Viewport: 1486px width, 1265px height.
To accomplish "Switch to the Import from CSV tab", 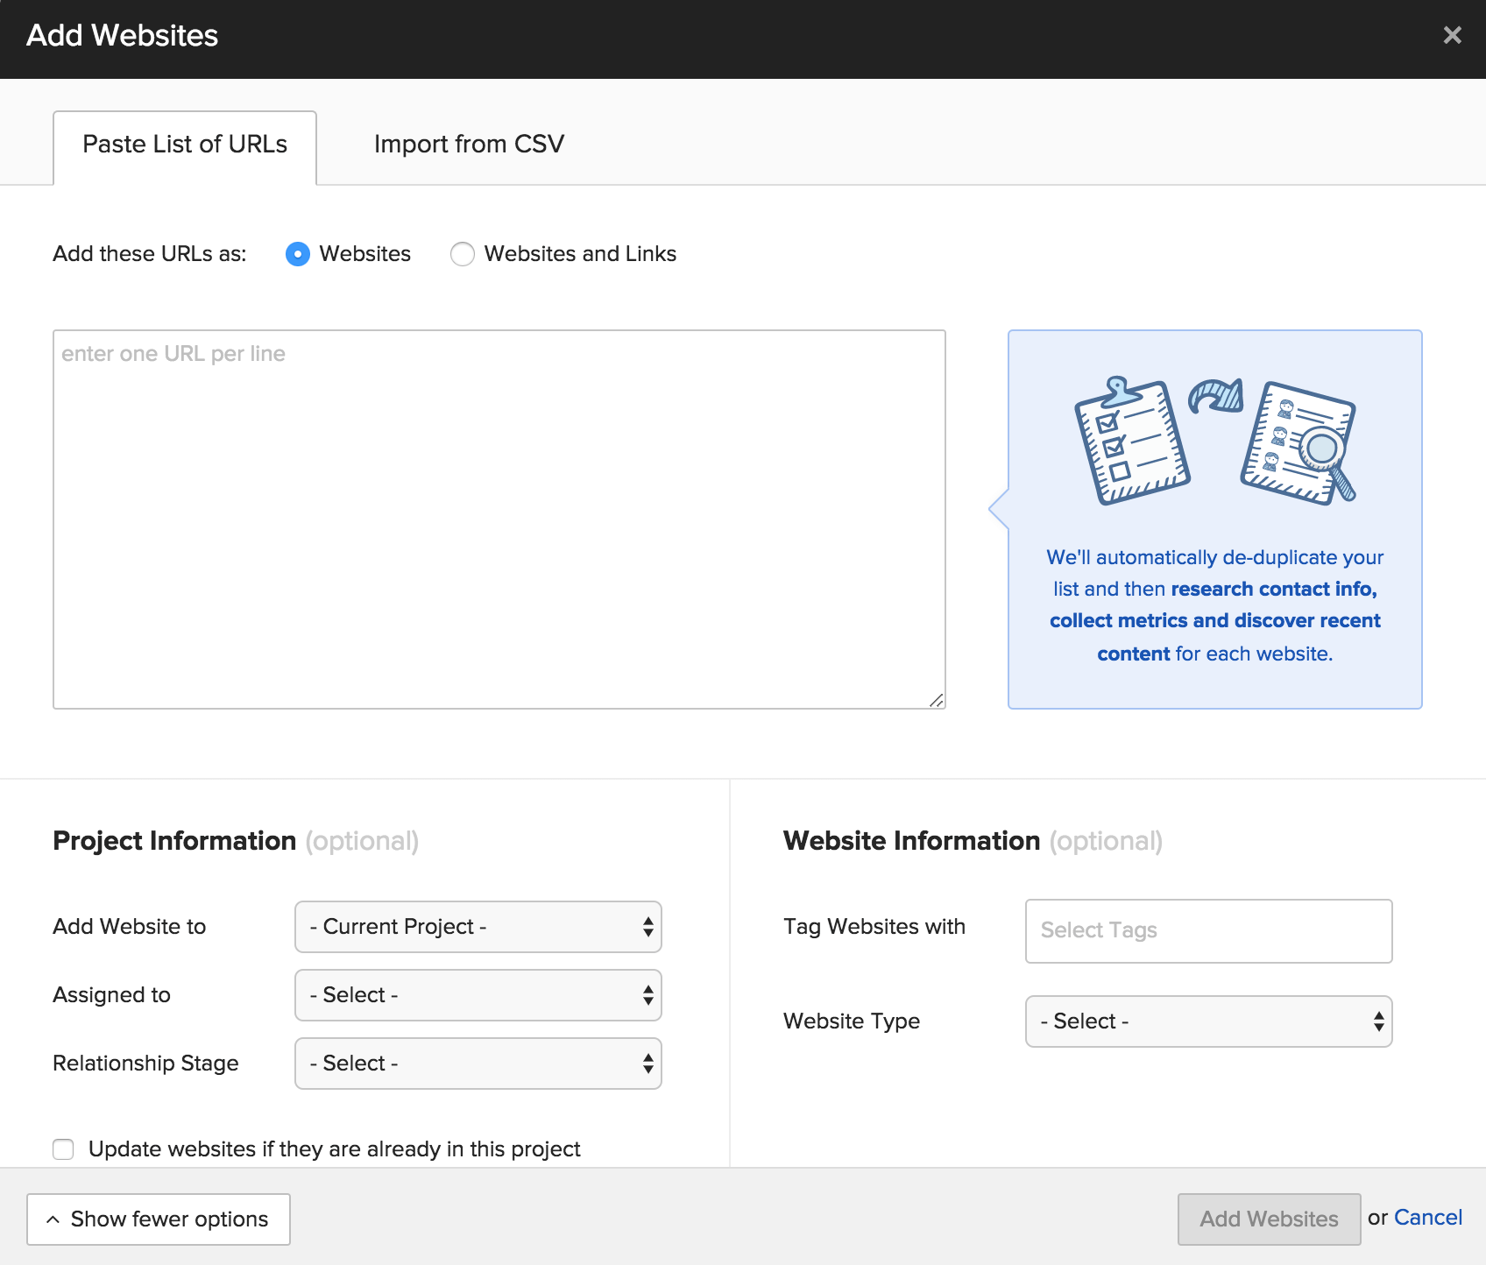I will pyautogui.click(x=469, y=145).
